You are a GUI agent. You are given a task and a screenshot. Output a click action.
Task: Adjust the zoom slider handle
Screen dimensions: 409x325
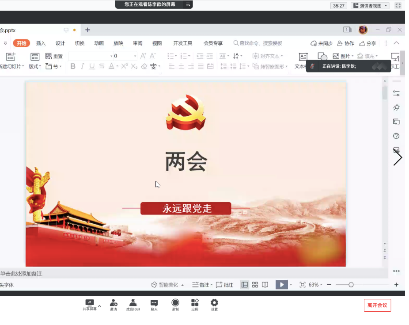coord(351,285)
